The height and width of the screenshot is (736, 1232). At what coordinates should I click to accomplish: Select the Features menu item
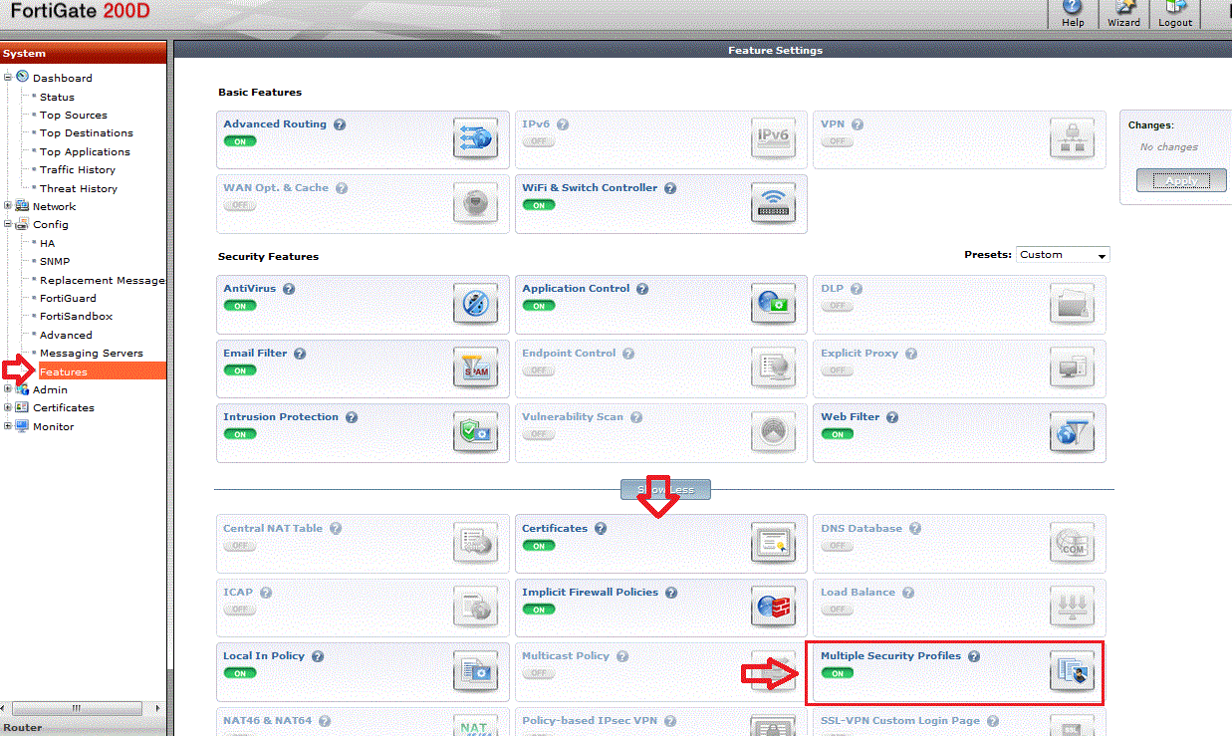[64, 371]
